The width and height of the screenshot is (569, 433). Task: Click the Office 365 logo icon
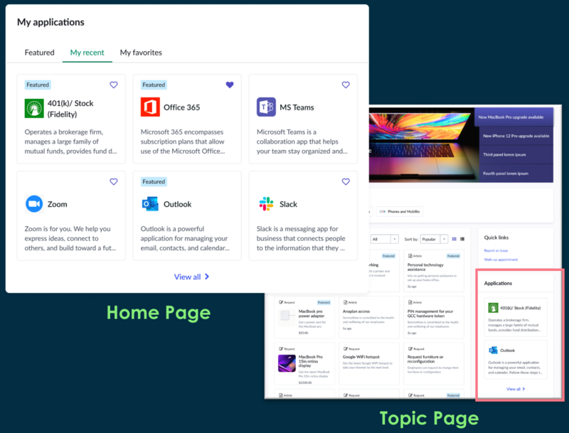click(150, 107)
